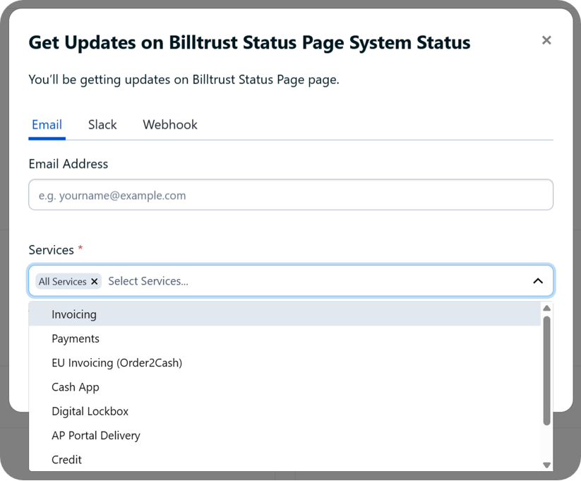
Task: Collapse the Services dropdown chevron
Action: pyautogui.click(x=538, y=281)
